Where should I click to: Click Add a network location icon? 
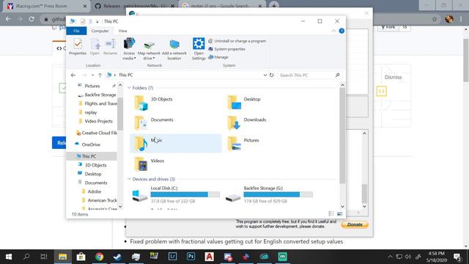174,45
